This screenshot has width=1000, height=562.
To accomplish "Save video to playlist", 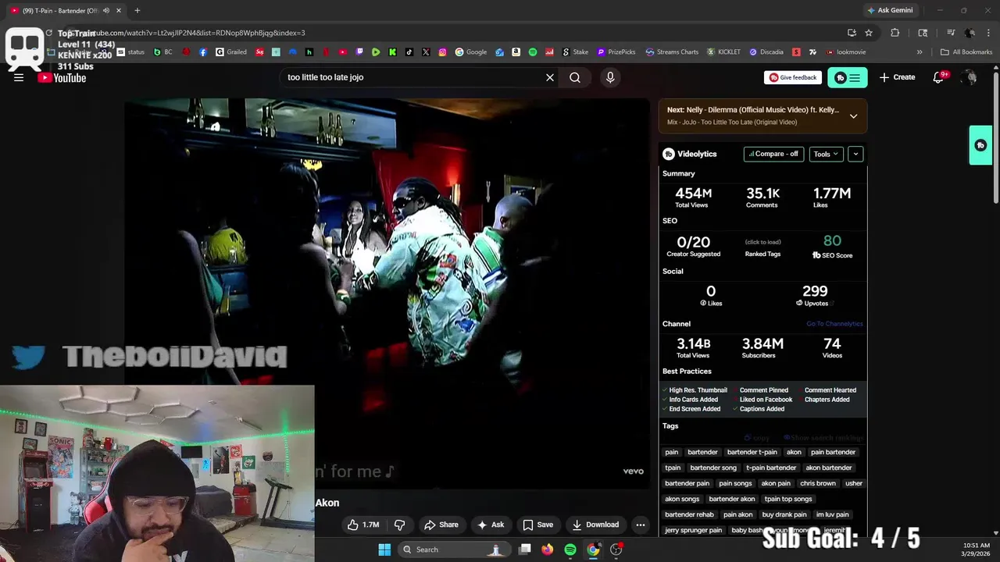I will (538, 525).
